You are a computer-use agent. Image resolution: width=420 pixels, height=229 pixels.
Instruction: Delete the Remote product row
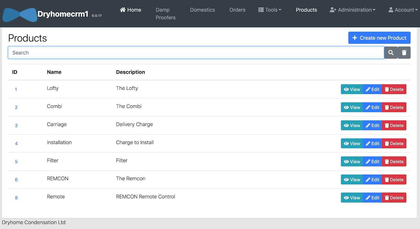[394, 198]
